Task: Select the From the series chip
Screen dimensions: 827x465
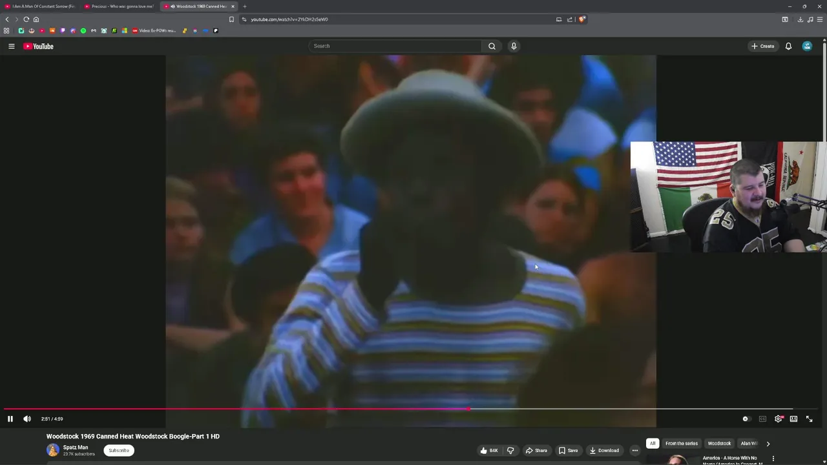Action: tap(682, 444)
